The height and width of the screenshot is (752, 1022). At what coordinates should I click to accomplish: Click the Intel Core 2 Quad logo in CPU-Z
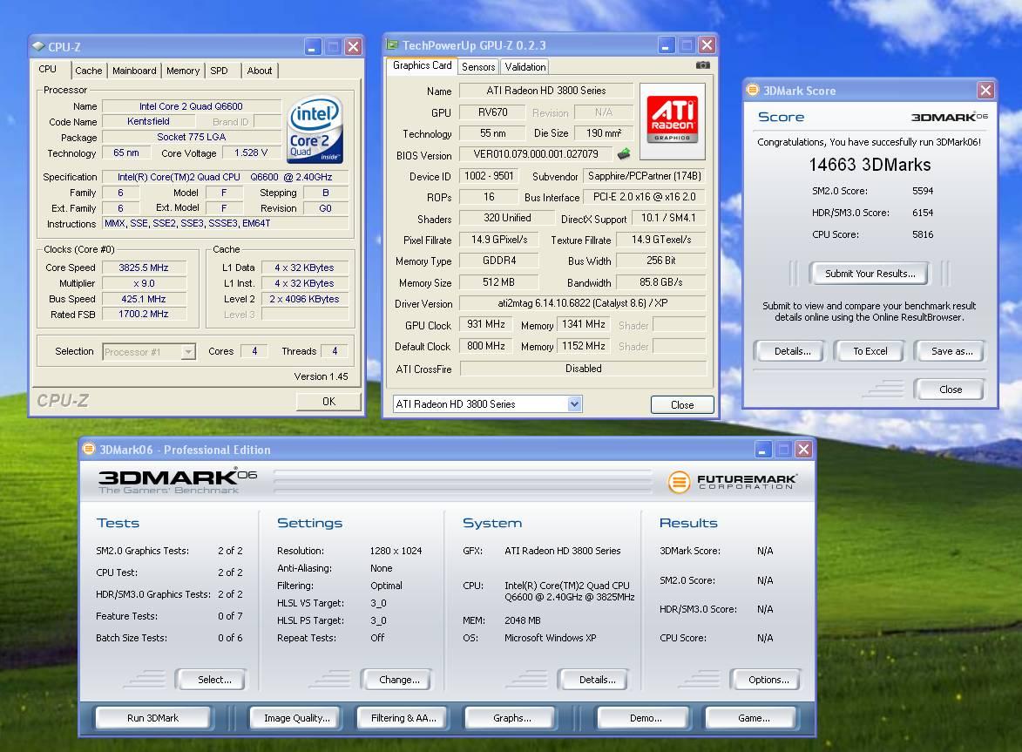point(315,130)
